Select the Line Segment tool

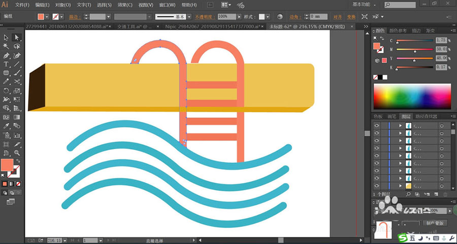(x=17, y=64)
